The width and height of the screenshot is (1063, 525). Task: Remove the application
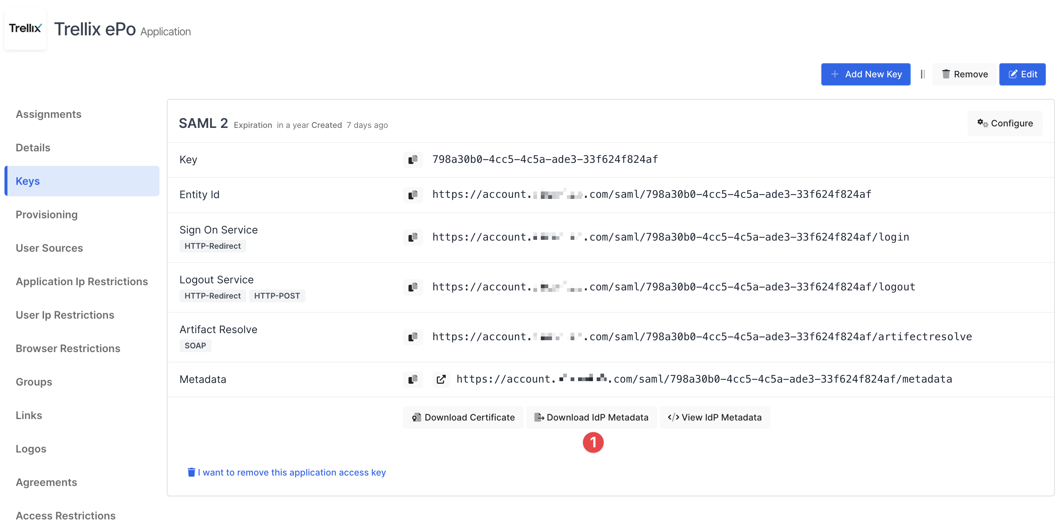964,74
